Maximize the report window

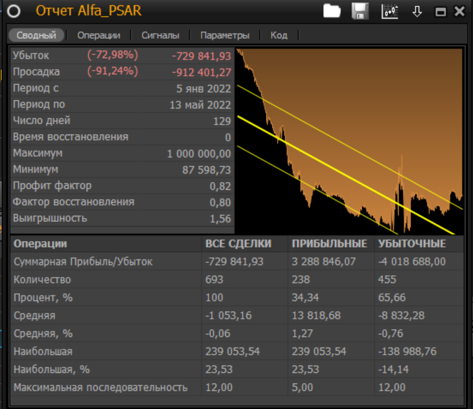(440, 11)
